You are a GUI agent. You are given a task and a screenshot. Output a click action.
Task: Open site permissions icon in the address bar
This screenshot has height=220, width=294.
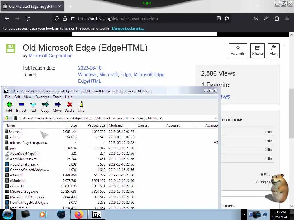73,19
